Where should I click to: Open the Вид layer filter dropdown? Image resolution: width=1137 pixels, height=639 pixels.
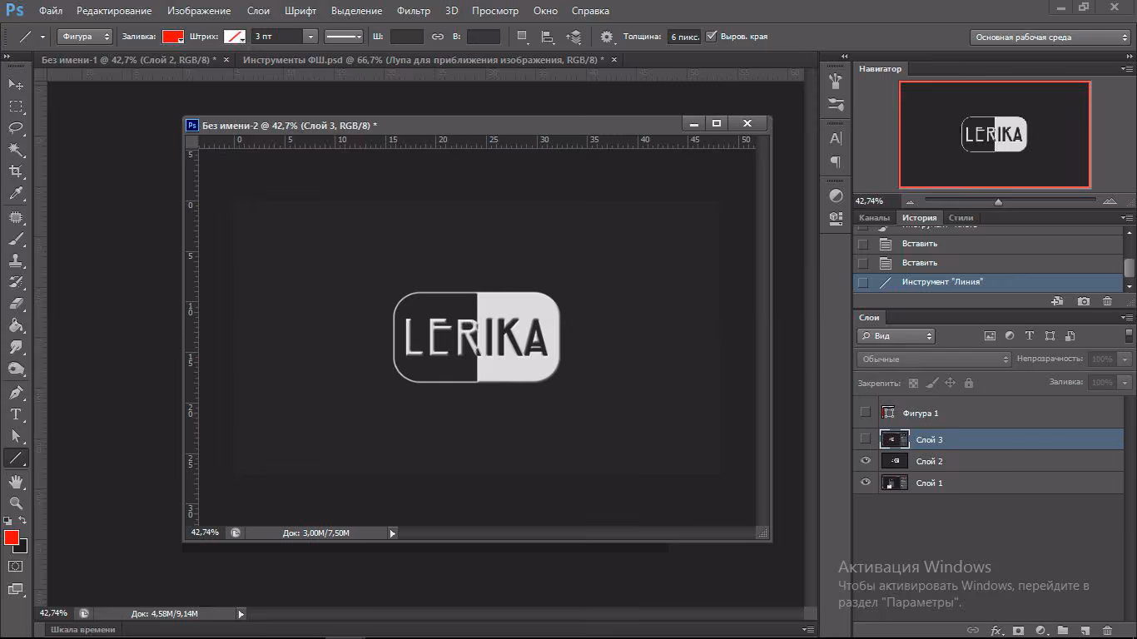click(896, 336)
